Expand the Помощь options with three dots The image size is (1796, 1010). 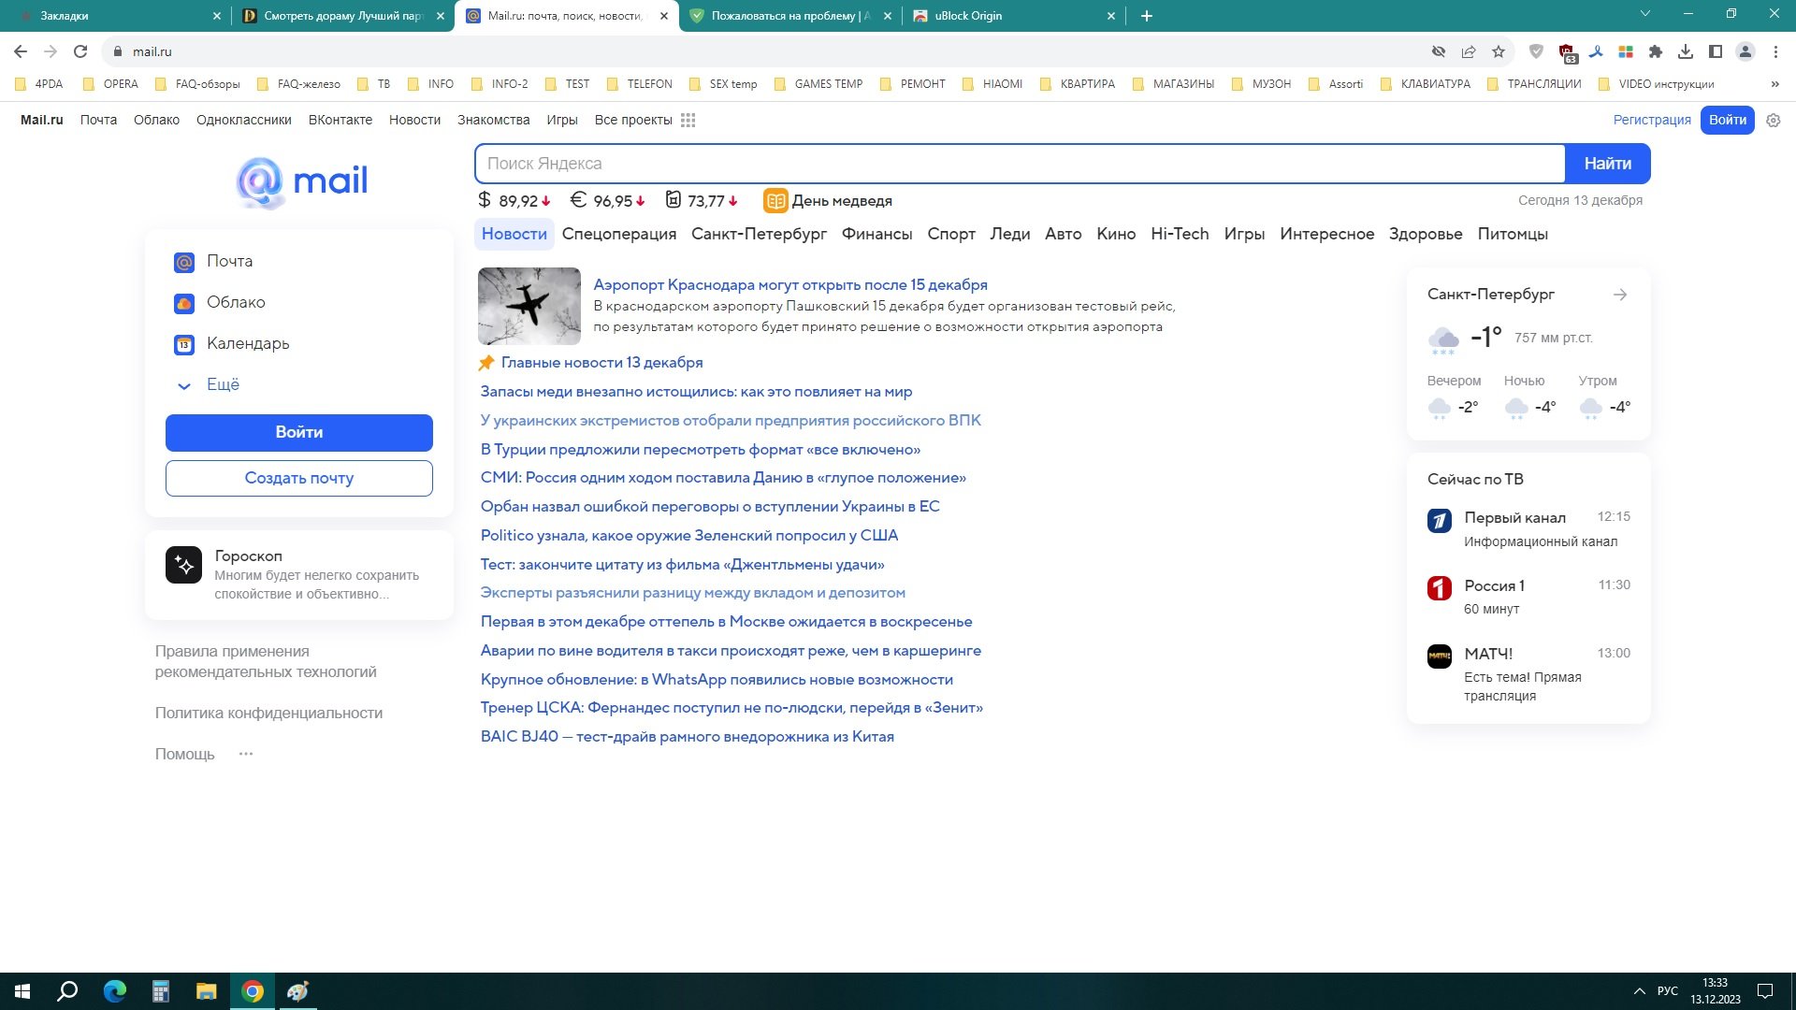tap(245, 754)
